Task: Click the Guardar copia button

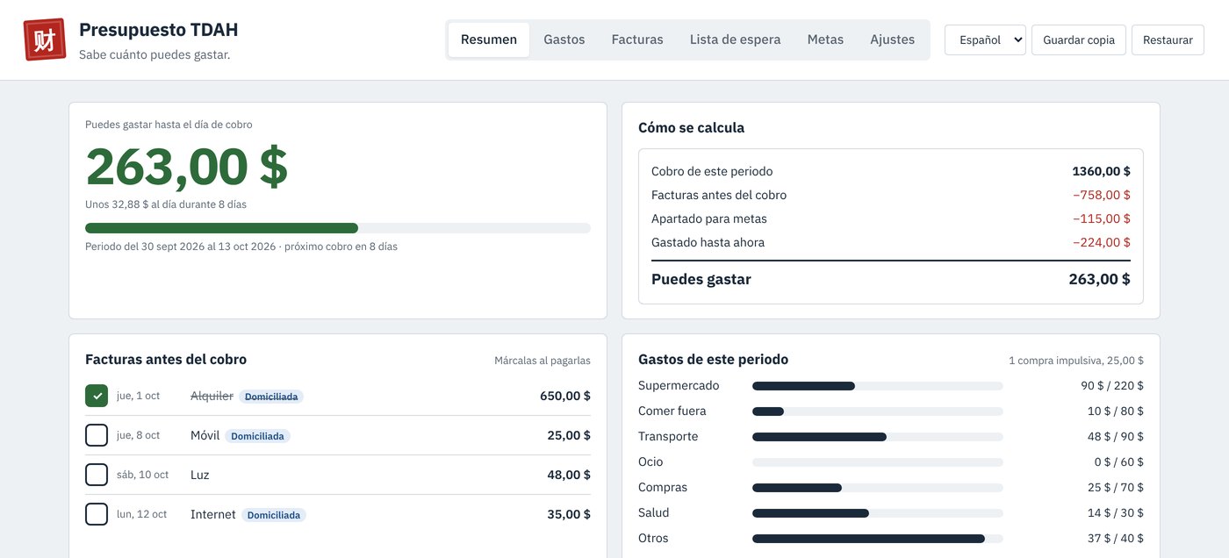Action: coord(1079,39)
